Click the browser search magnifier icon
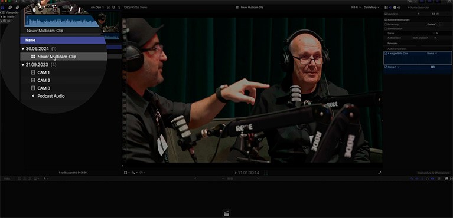The height and width of the screenshot is (218, 453). click(119, 8)
